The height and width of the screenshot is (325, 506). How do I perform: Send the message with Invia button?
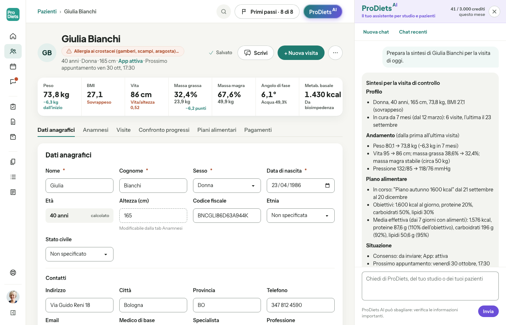tap(488, 311)
